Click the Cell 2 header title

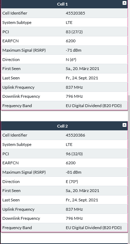pyautogui.click(x=62, y=126)
